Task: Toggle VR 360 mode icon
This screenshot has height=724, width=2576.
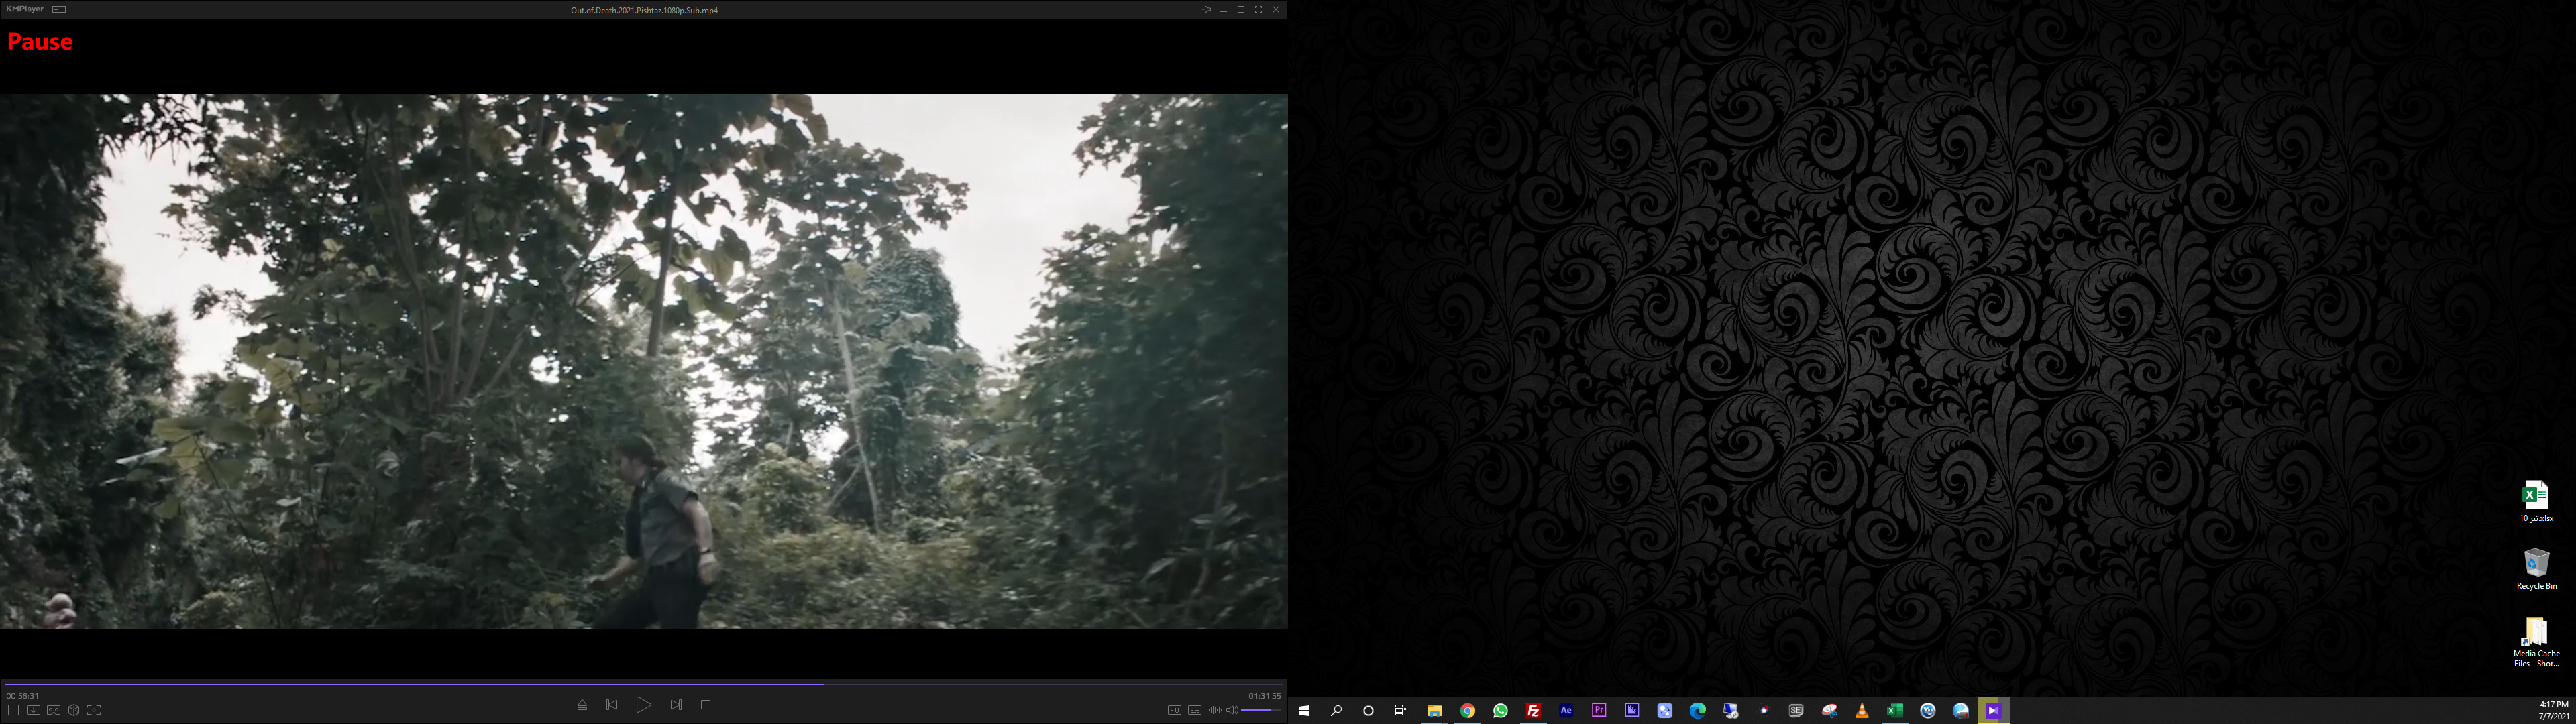Action: pos(53,710)
